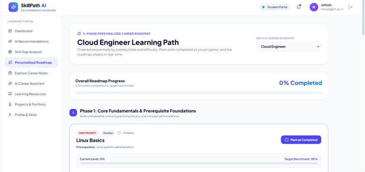Open the Switch Career Roadmap dropdown
The height and width of the screenshot is (172, 365).
coord(288,46)
